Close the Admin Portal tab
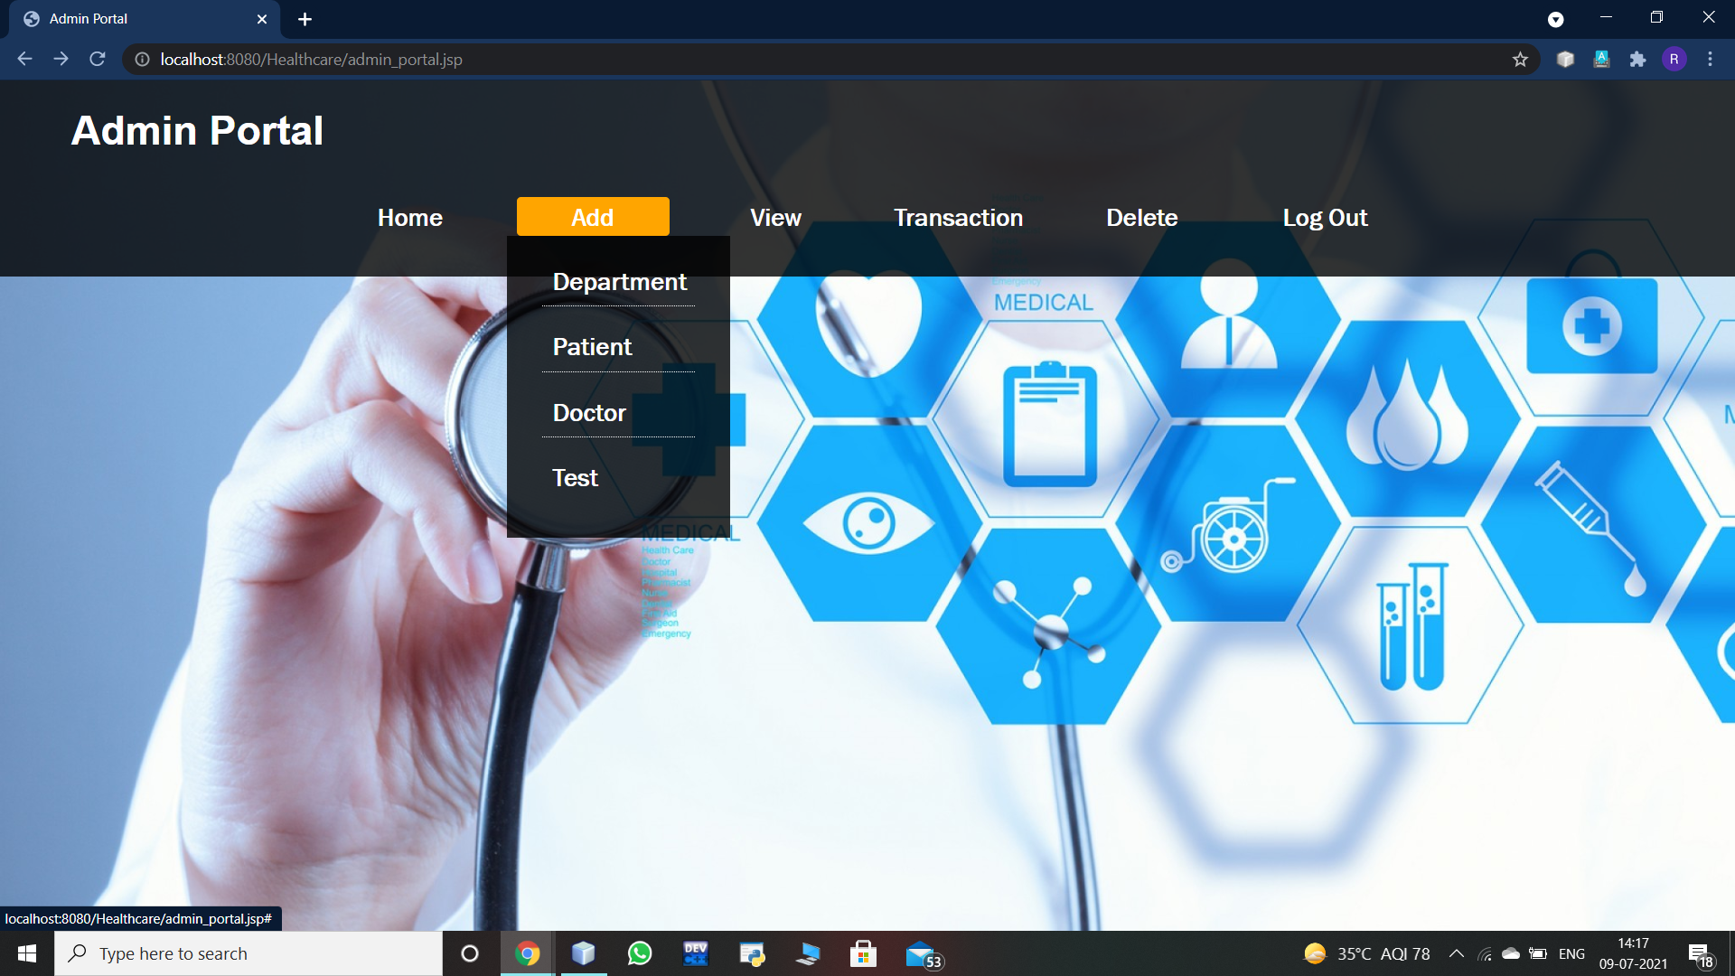The width and height of the screenshot is (1735, 976). (262, 19)
